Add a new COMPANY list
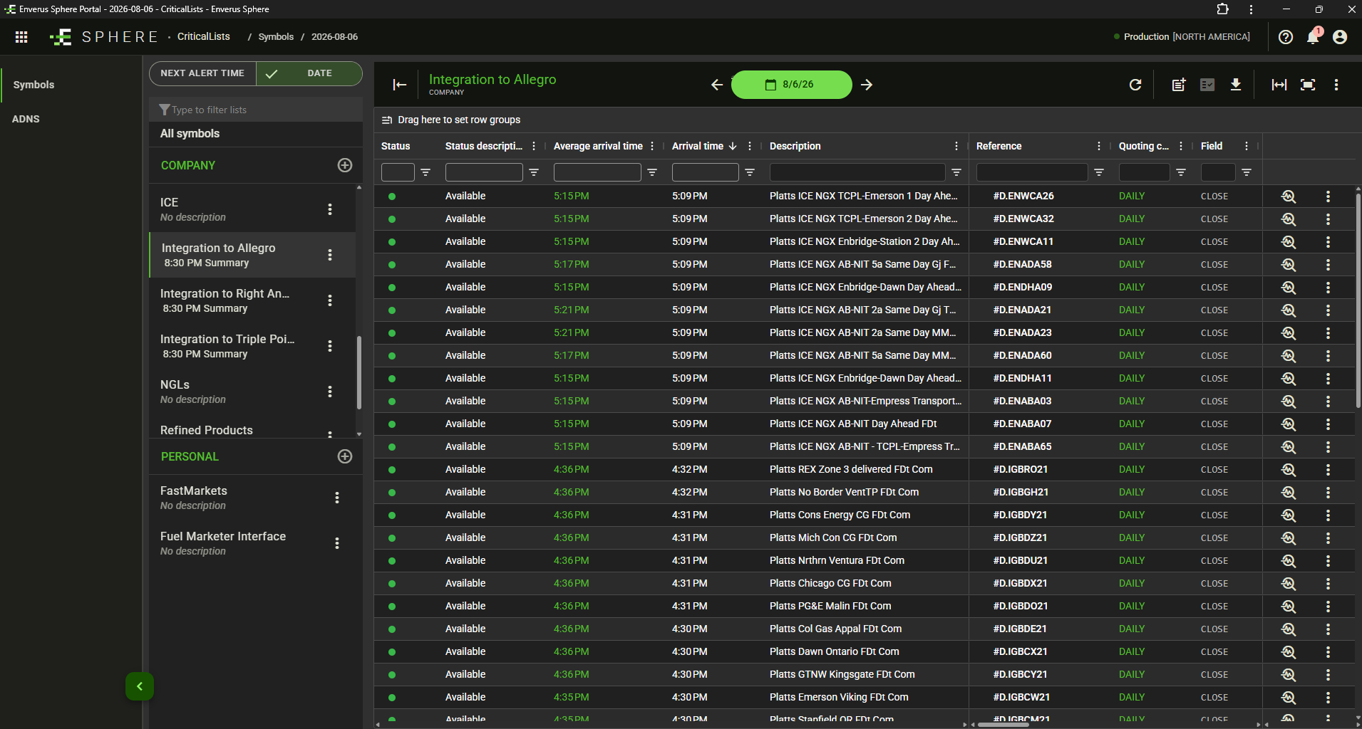Screen dimensions: 1362x729 345,165
